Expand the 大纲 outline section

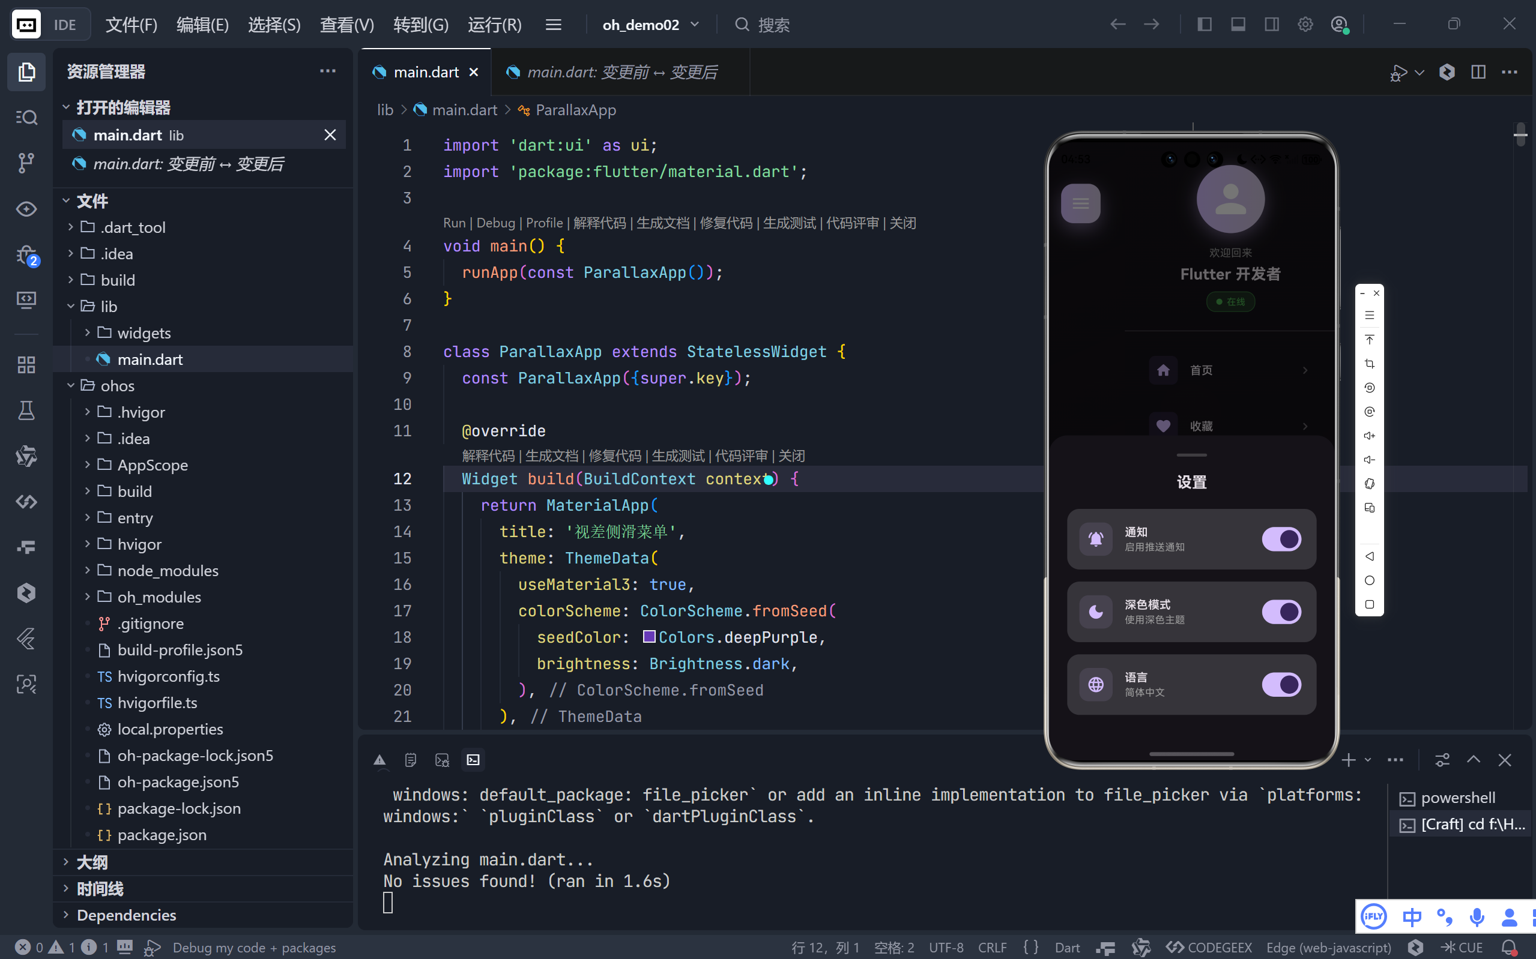pyautogui.click(x=92, y=862)
